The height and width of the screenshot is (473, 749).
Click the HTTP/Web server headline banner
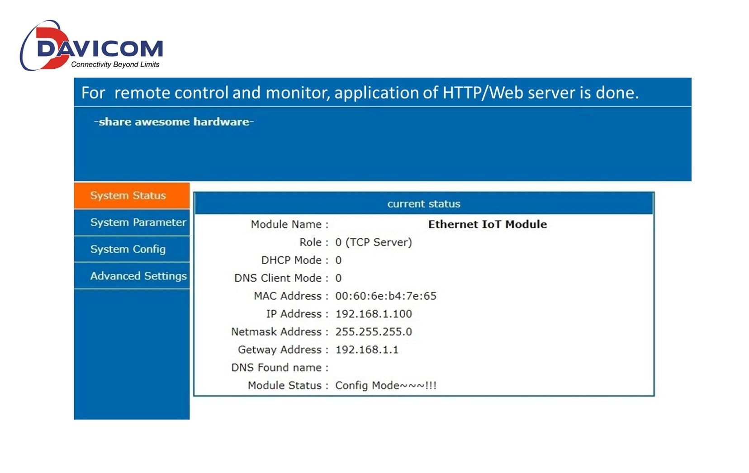pyautogui.click(x=383, y=92)
